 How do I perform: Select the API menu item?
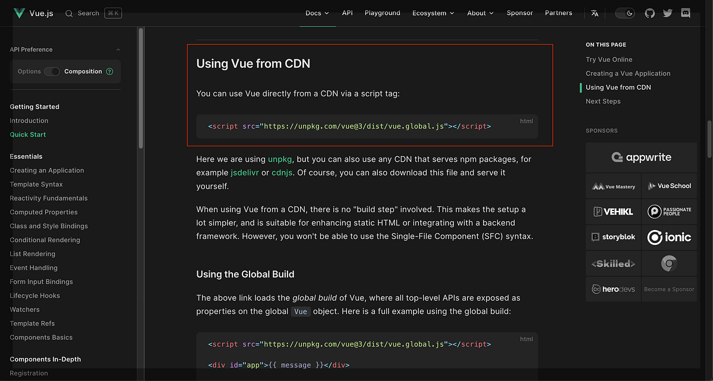coord(347,12)
